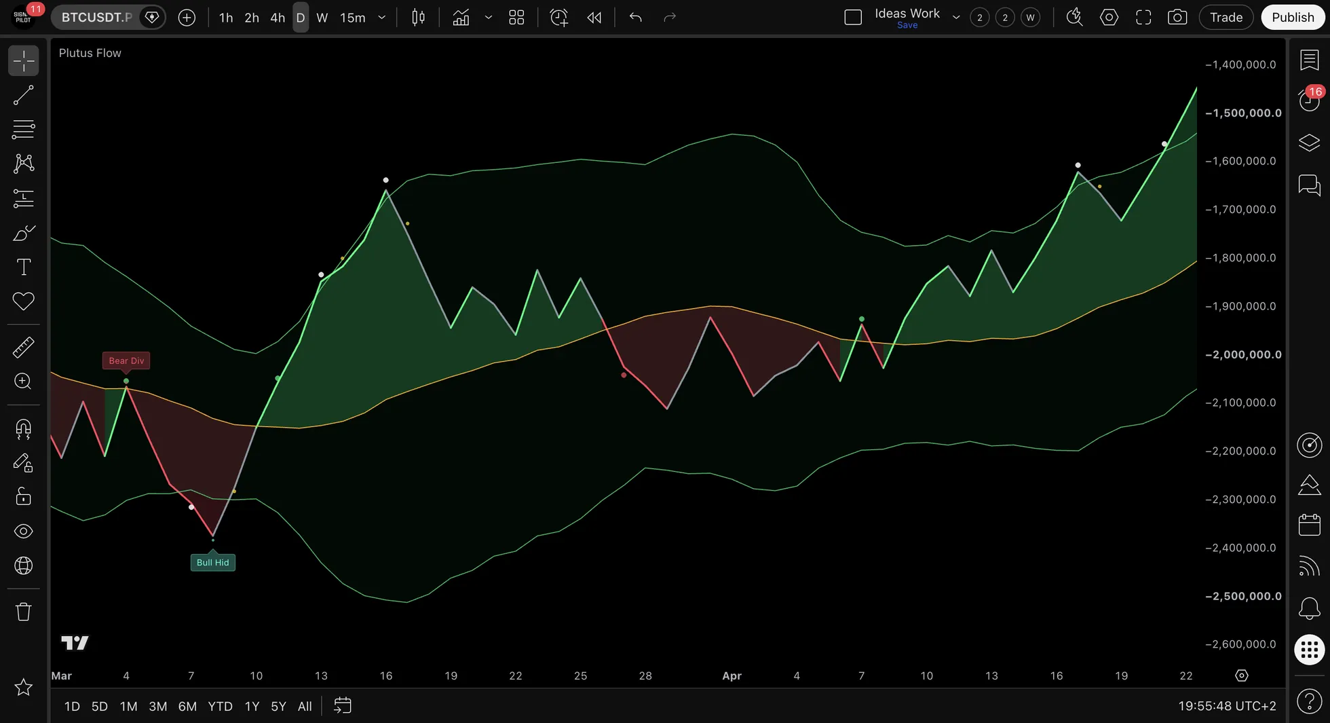Switch to the 4h timeframe
1330x723 pixels.
point(278,18)
